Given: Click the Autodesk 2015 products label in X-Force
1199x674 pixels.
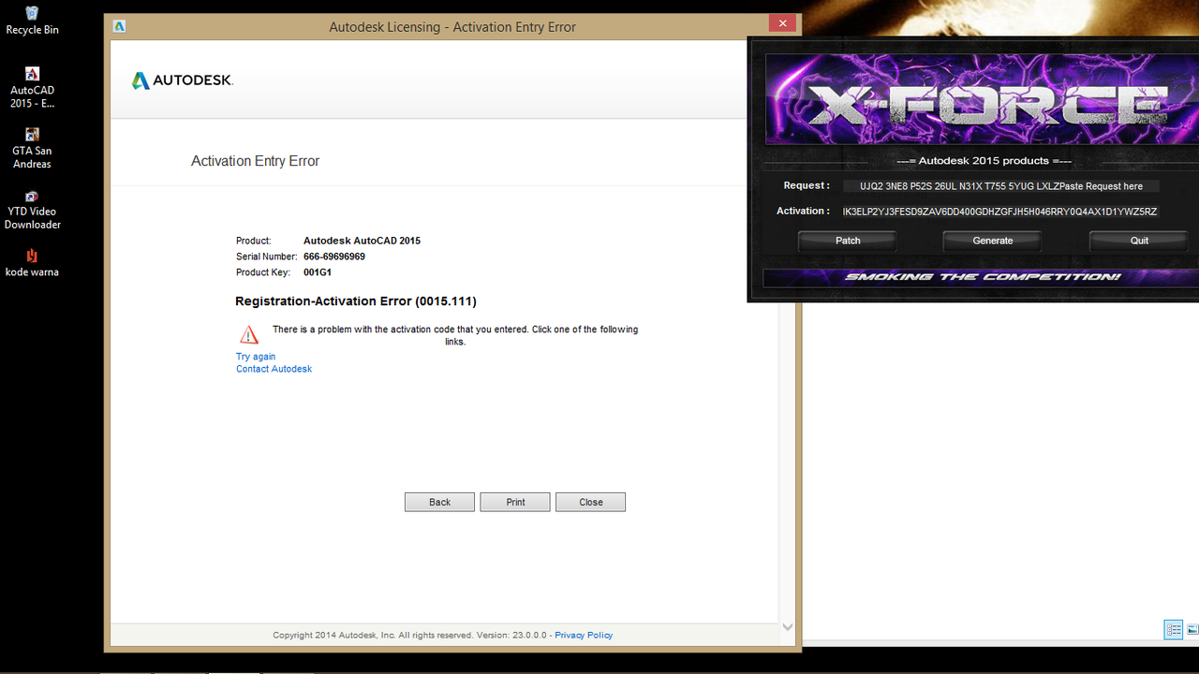Looking at the screenshot, I should pos(984,161).
